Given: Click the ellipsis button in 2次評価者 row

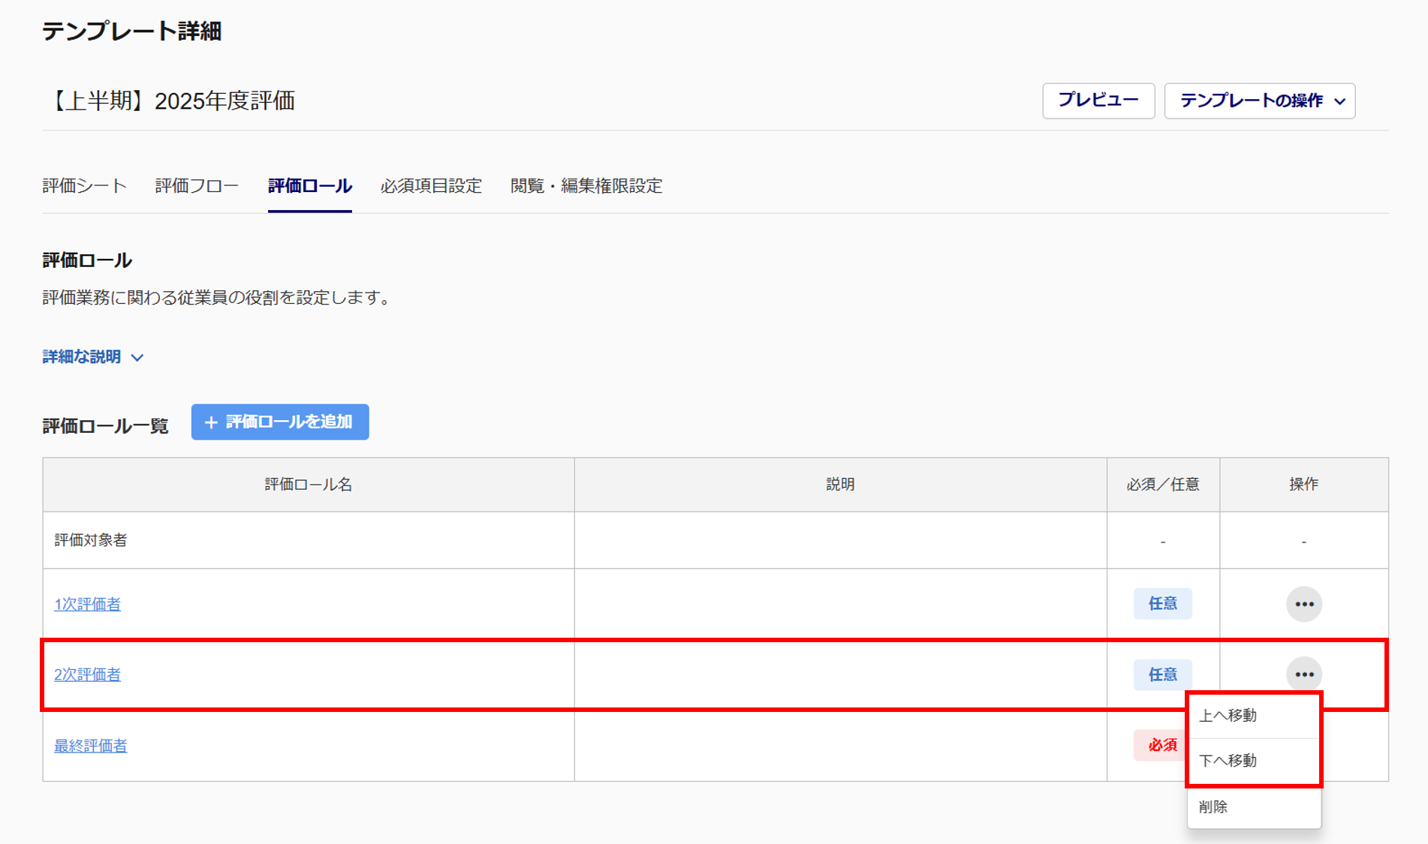Looking at the screenshot, I should pyautogui.click(x=1303, y=674).
